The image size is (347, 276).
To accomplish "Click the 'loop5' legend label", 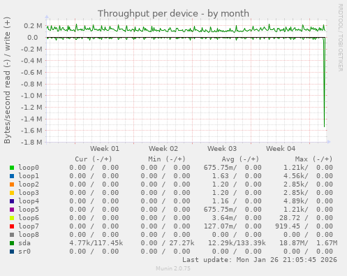I will point(29,210).
